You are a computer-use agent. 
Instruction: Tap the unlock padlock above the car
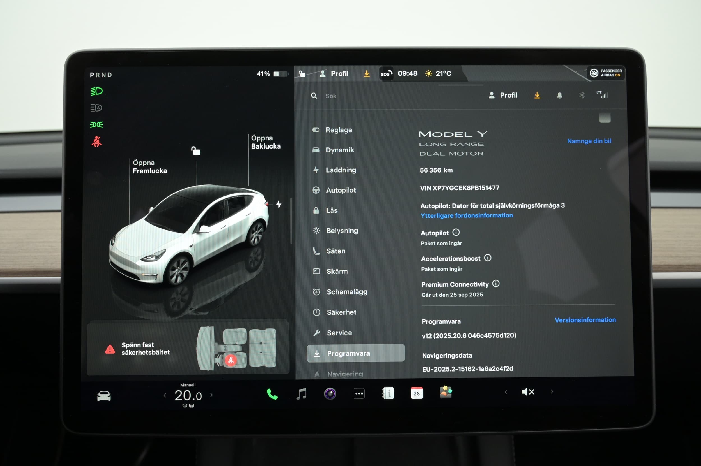[195, 151]
